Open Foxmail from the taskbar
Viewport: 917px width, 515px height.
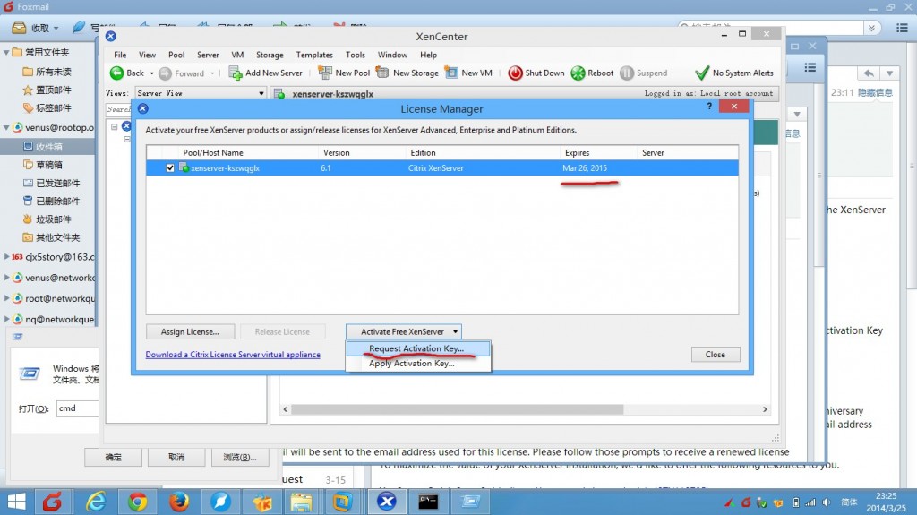point(52,502)
